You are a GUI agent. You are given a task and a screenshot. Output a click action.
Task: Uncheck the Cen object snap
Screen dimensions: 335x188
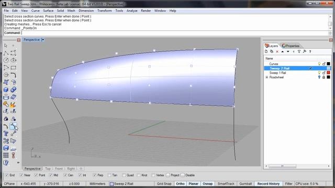(x=65, y=175)
